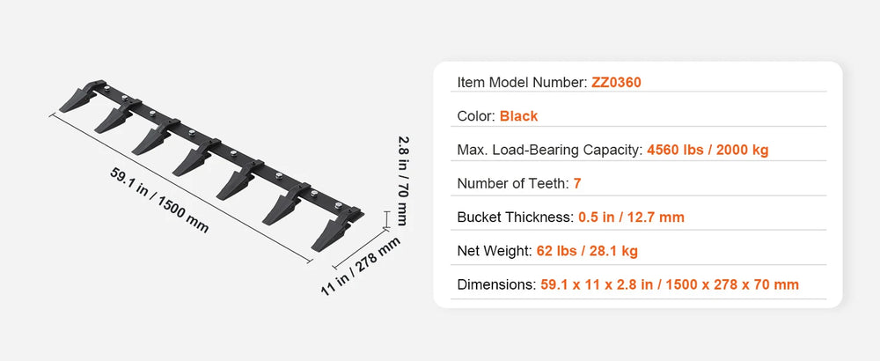Click the 4560 lbs / 2000 kg capacity value
880x361 pixels.
tap(708, 150)
